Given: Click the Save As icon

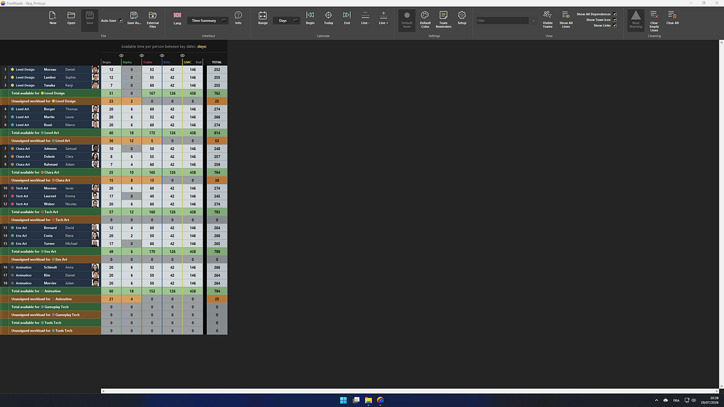Looking at the screenshot, I should coord(134,18).
